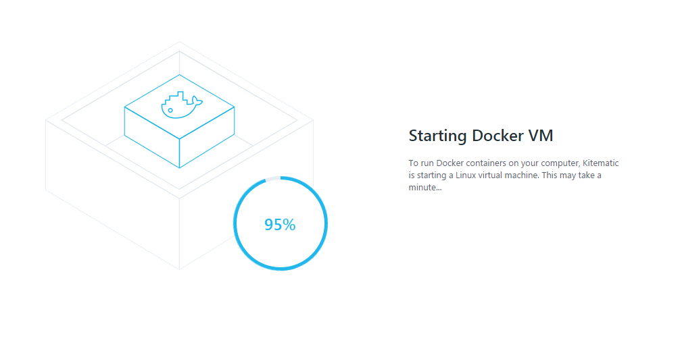Click the Starting Docker VM heading

pyautogui.click(x=481, y=136)
